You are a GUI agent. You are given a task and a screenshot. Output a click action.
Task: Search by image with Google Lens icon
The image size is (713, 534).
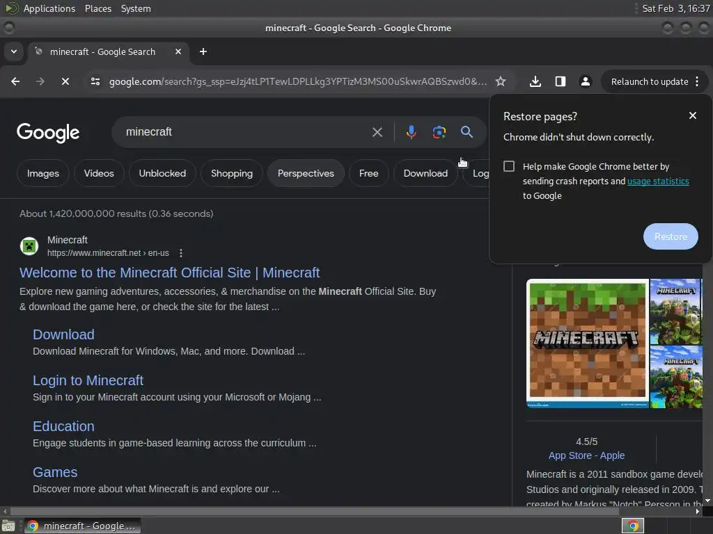click(x=439, y=132)
